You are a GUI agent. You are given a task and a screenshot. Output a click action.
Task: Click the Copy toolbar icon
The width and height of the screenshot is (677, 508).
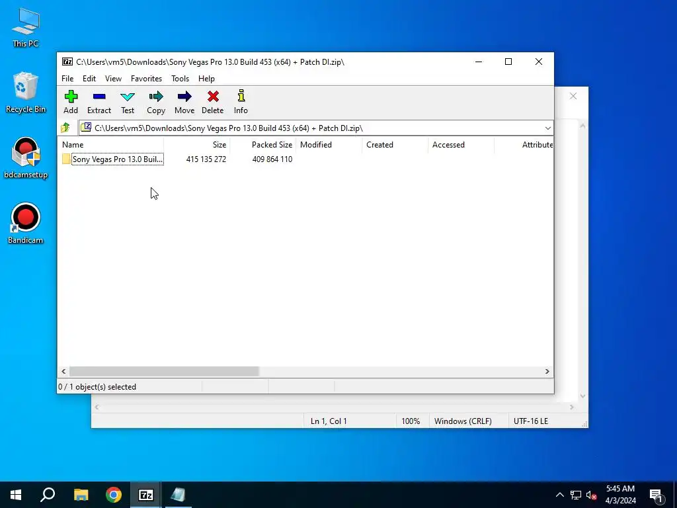(156, 102)
